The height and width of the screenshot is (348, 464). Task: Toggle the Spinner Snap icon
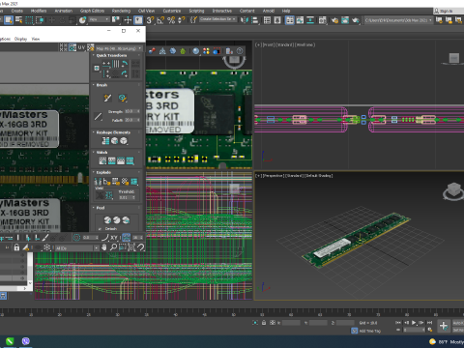click(x=182, y=20)
